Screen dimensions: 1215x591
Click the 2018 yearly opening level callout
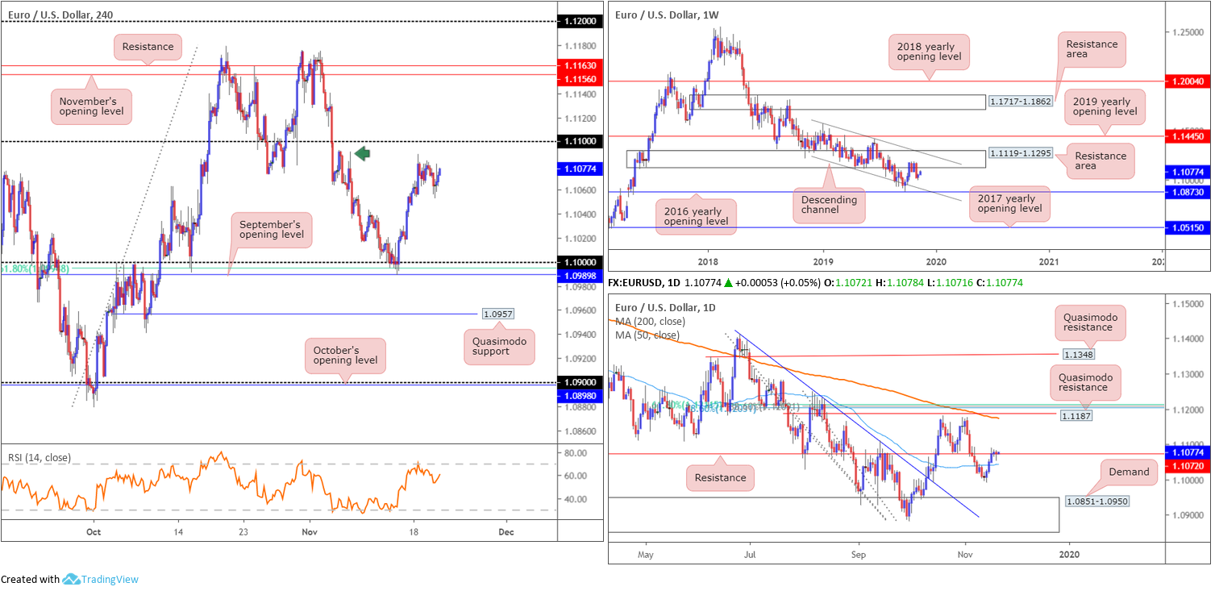click(929, 50)
